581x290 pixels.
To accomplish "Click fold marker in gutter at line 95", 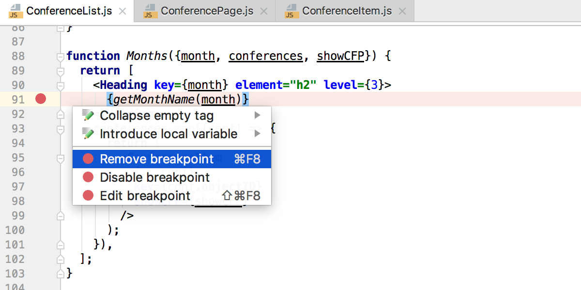I will [x=61, y=158].
